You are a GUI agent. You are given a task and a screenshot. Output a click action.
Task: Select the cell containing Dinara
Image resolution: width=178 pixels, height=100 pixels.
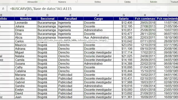(x=26, y=30)
